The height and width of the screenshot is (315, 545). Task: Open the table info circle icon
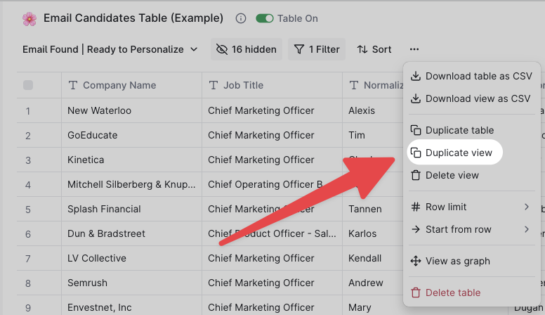pyautogui.click(x=240, y=18)
